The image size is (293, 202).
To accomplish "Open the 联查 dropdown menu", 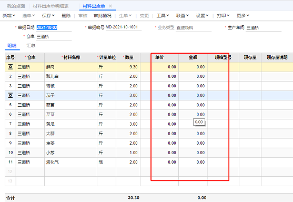I will tap(183, 16).
